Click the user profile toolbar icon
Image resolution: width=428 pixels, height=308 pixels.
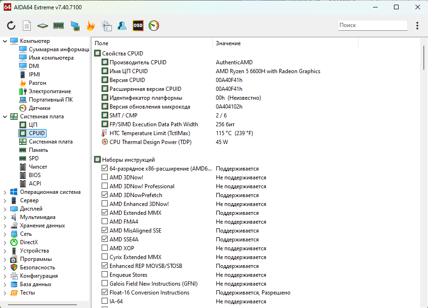(122, 26)
